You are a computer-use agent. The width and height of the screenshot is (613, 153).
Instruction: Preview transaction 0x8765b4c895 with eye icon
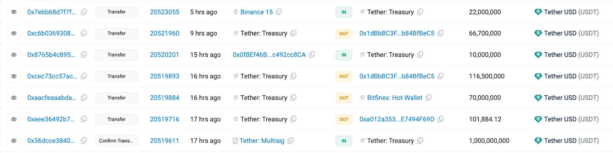14,55
